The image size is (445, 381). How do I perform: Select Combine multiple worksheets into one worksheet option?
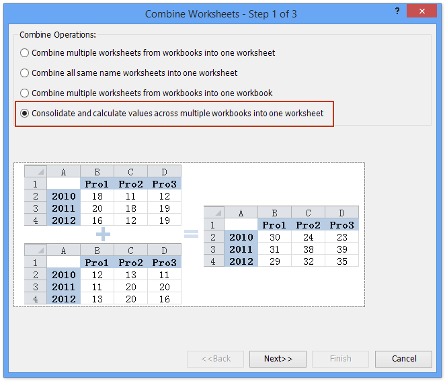25,52
